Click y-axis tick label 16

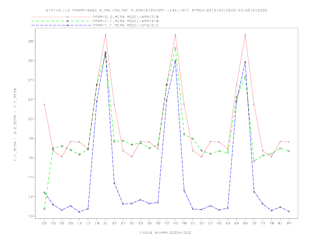31,158
